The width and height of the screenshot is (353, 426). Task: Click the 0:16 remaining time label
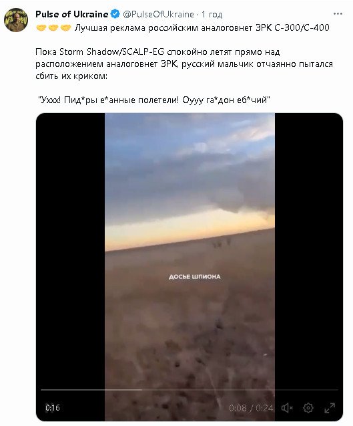(53, 408)
